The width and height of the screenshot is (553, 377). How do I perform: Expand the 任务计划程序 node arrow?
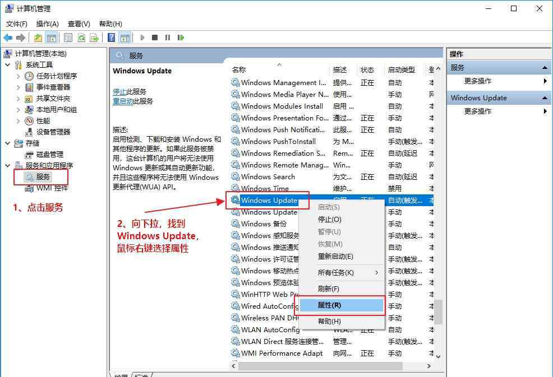(19, 76)
